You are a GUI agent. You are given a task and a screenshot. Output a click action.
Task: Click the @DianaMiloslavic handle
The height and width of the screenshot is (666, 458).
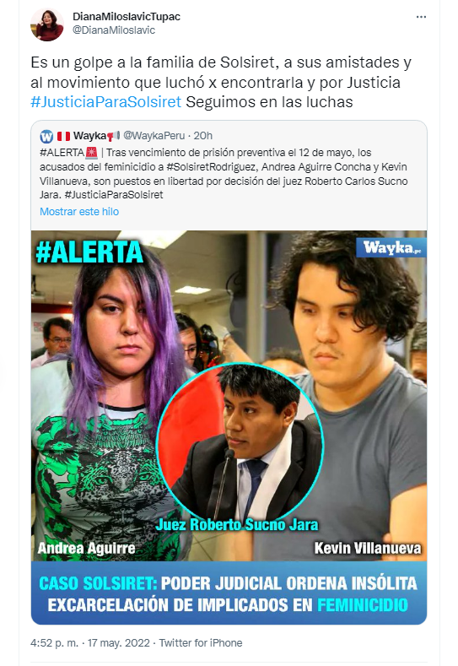[114, 30]
